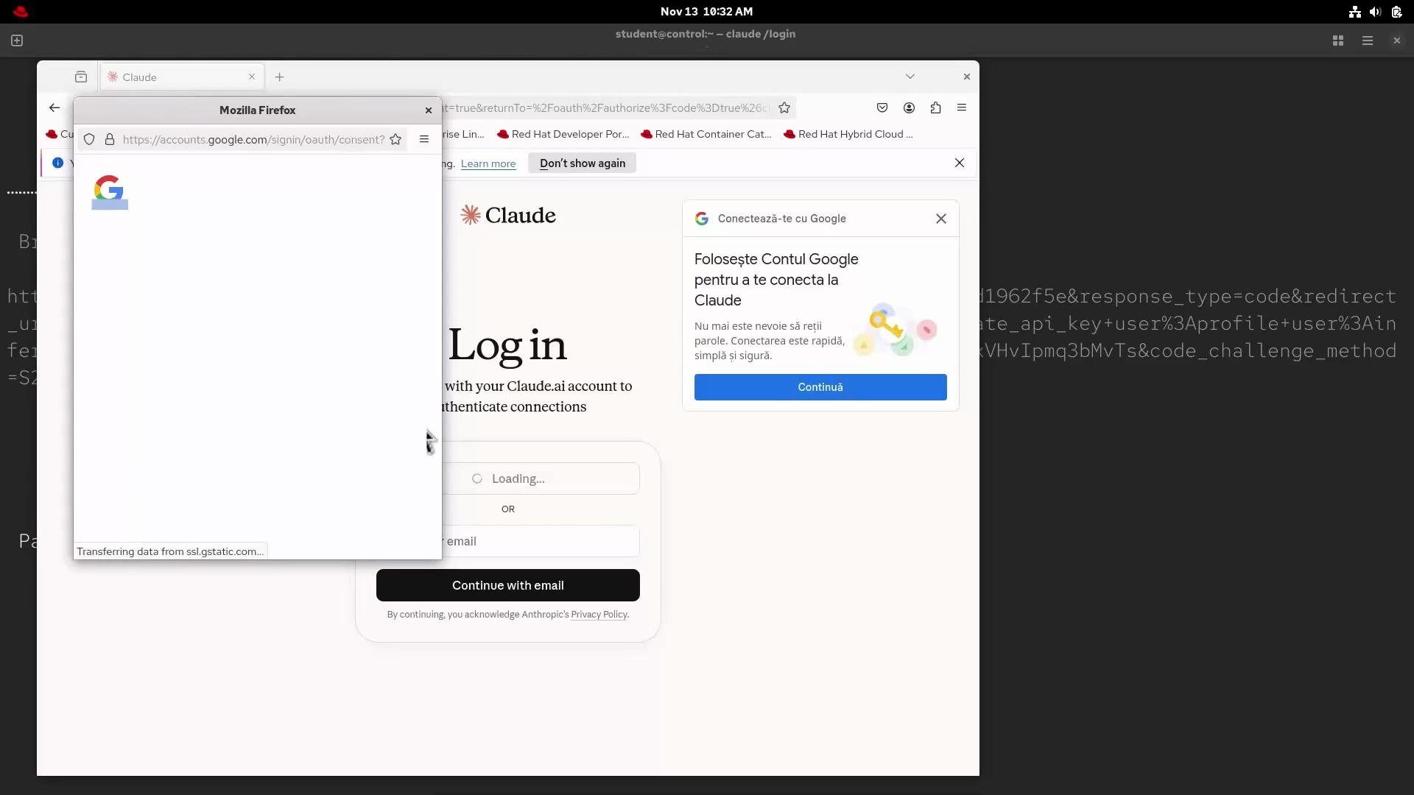
Task: Click the 'Log in' heading text
Action: pyautogui.click(x=507, y=344)
